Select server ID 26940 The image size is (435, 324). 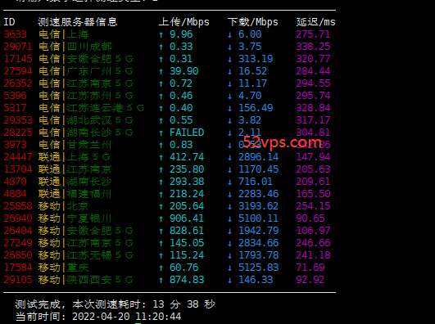click(x=18, y=218)
